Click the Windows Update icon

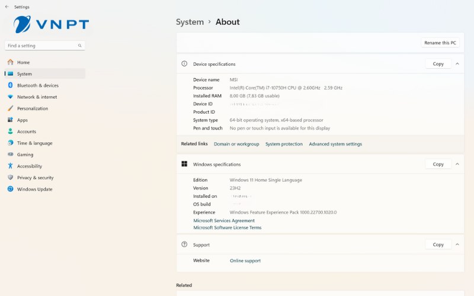(x=10, y=189)
